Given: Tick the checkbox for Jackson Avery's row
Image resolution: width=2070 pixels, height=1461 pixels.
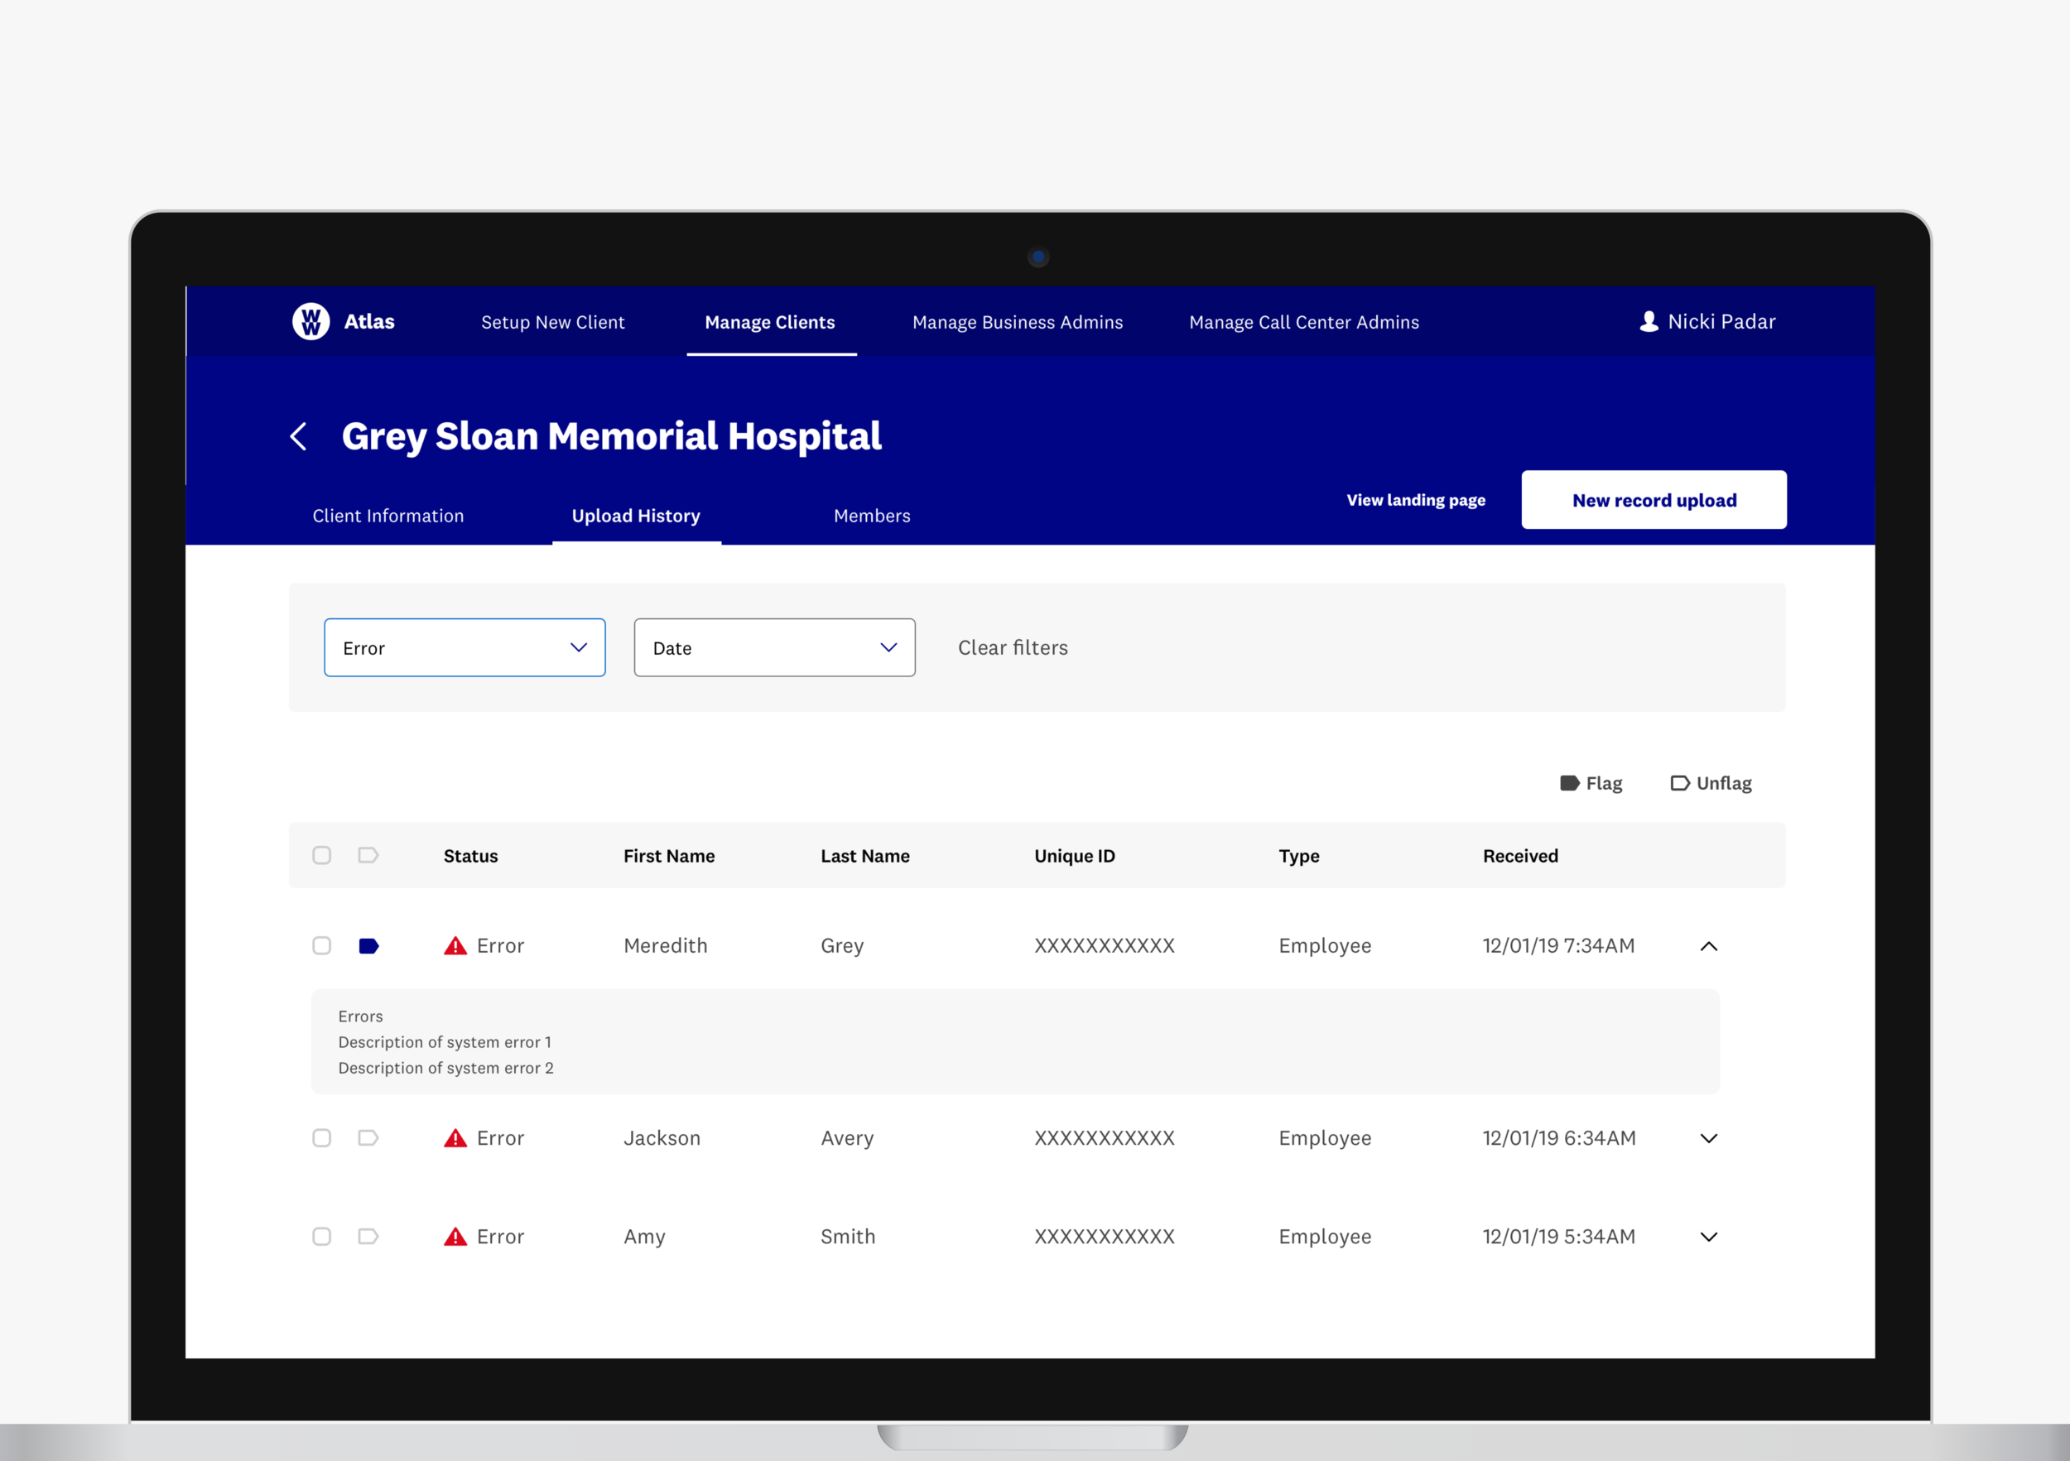Looking at the screenshot, I should click(x=322, y=1137).
